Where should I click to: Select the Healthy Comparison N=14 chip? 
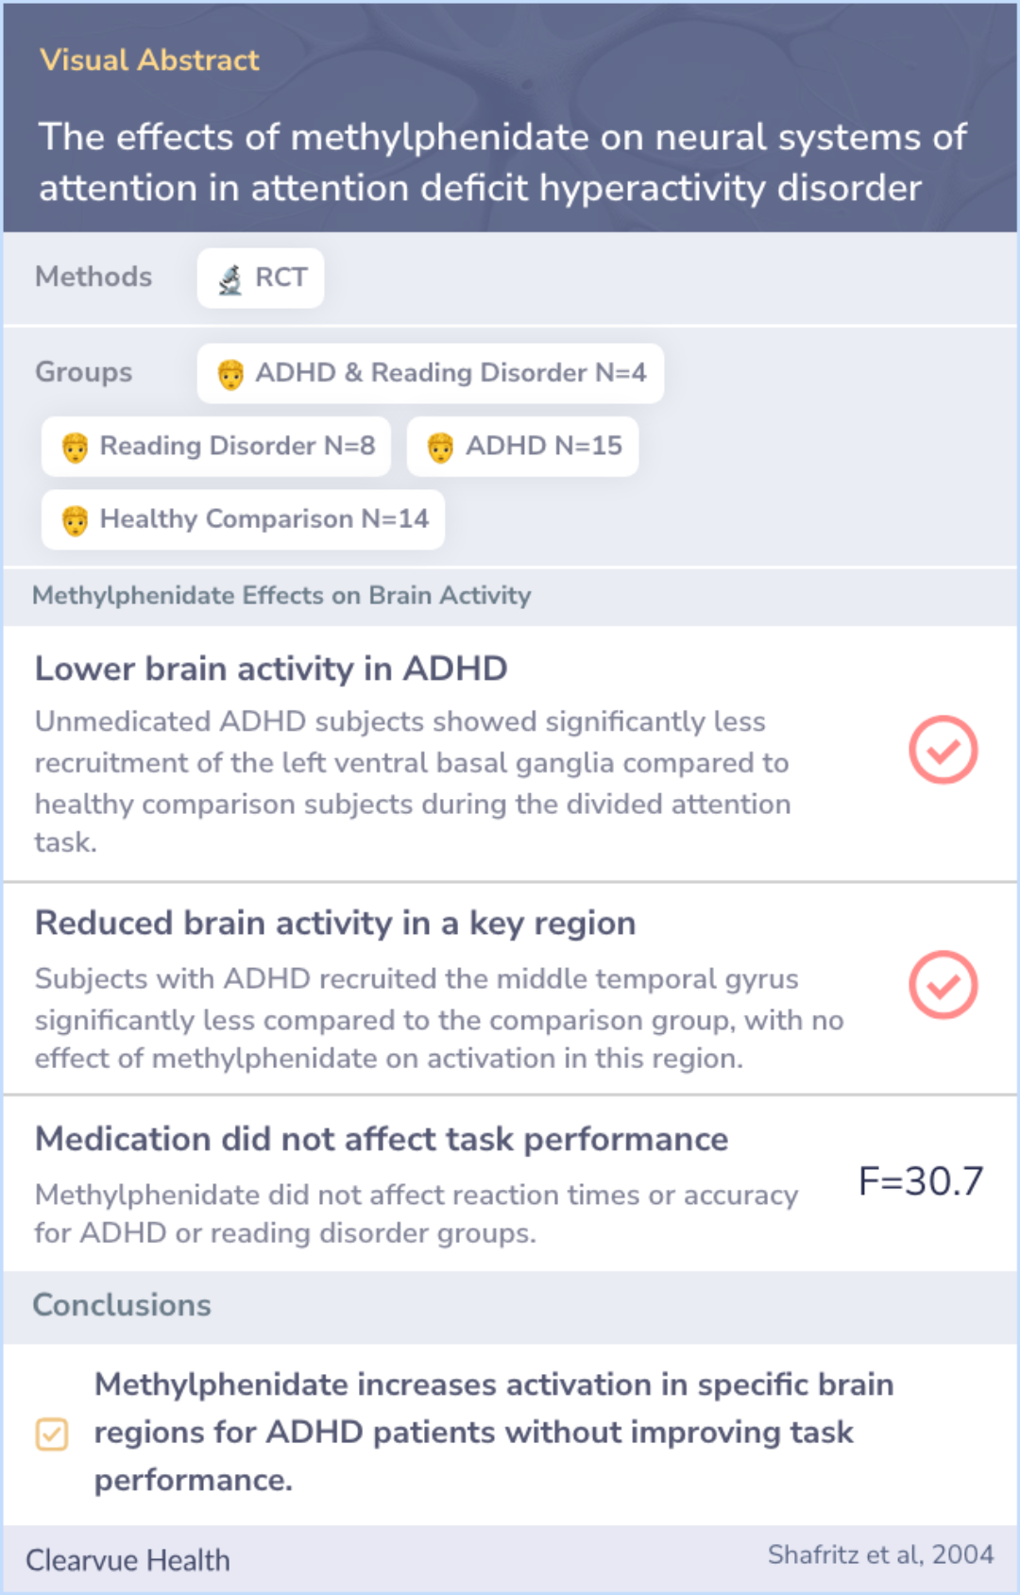(x=243, y=519)
